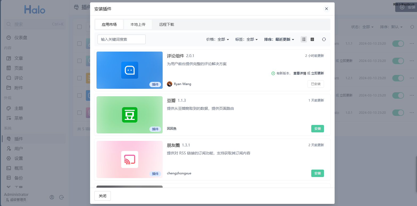Click the page scrollbar on the right edge
The width and height of the screenshot is (417, 206).
point(416,174)
